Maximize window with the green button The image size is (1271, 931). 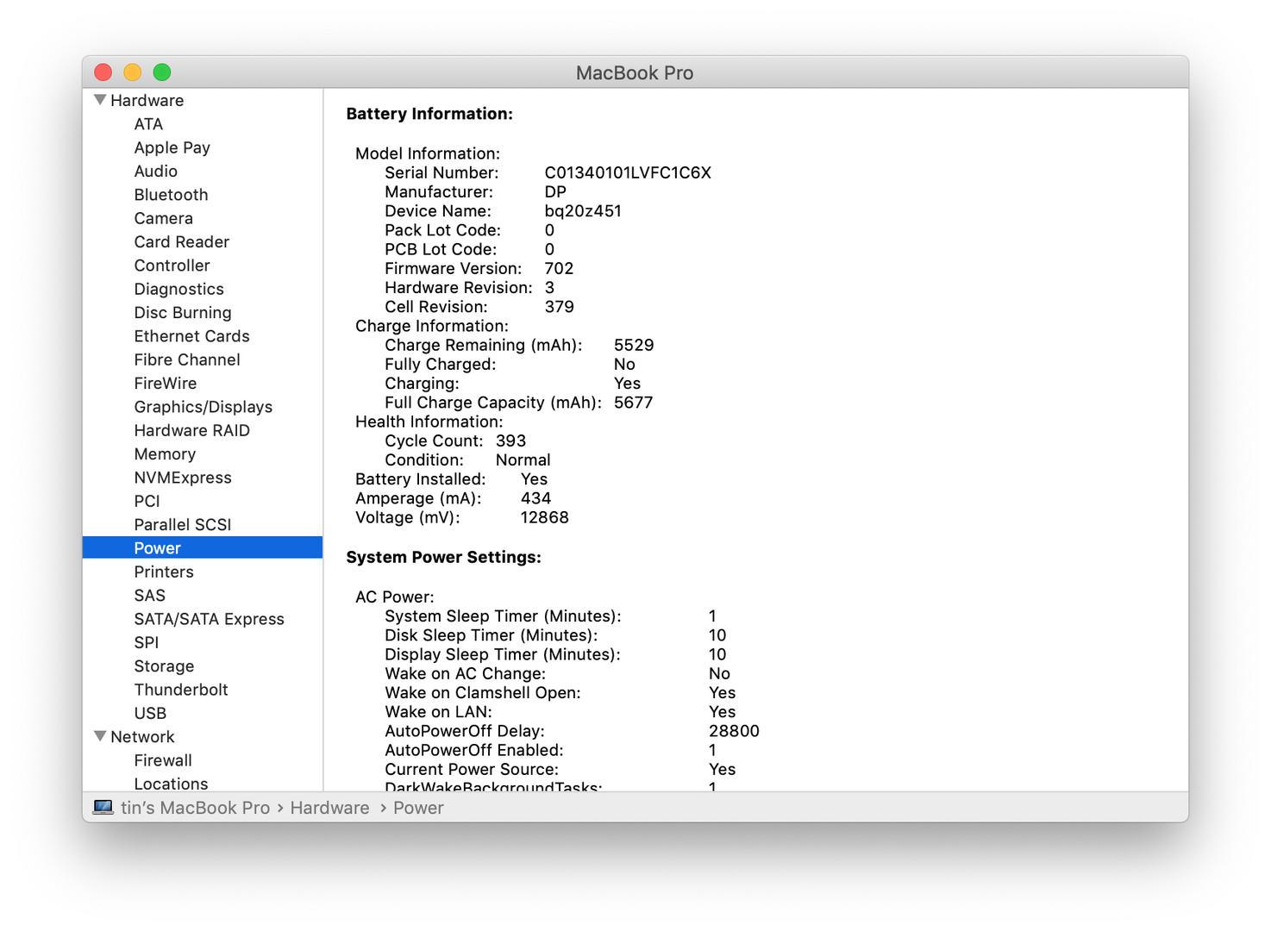click(162, 72)
